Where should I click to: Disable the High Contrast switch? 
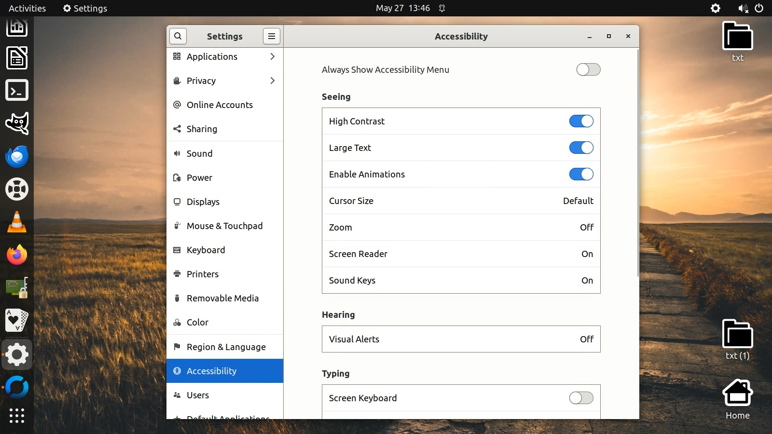click(x=581, y=121)
